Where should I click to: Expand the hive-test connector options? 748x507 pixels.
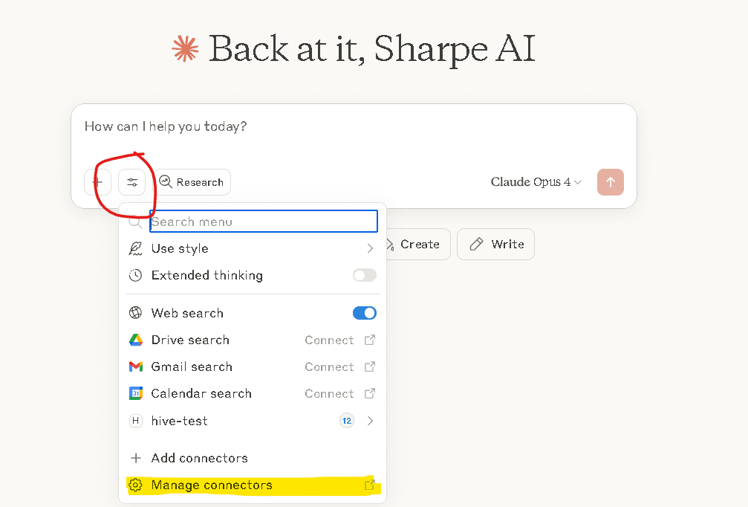pos(369,421)
